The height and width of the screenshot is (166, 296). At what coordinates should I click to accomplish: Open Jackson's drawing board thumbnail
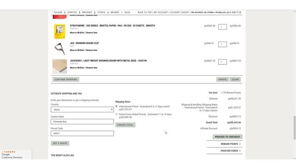pyautogui.click(x=60, y=66)
